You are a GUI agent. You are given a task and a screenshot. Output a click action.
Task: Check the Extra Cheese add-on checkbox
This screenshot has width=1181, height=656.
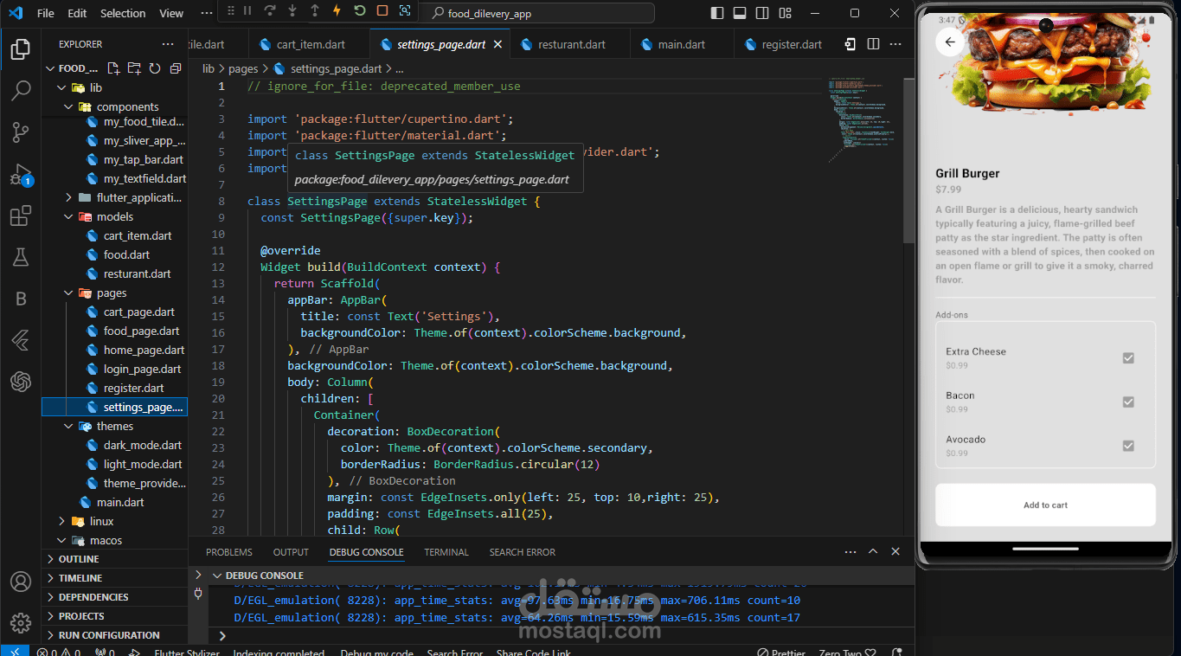[1128, 357]
